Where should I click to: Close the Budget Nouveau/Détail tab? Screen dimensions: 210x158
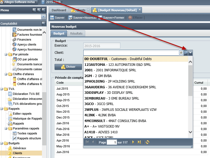[x=140, y=10]
